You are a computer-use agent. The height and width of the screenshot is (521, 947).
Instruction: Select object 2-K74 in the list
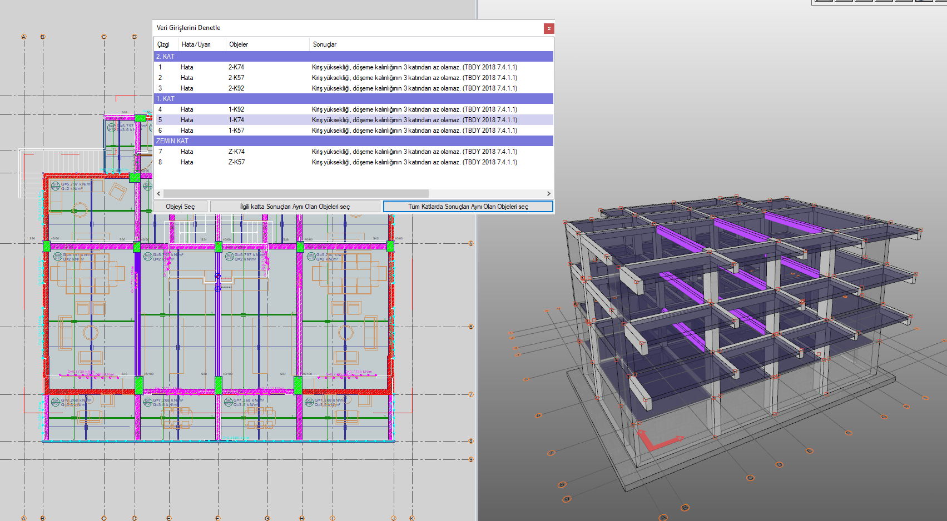pyautogui.click(x=236, y=67)
